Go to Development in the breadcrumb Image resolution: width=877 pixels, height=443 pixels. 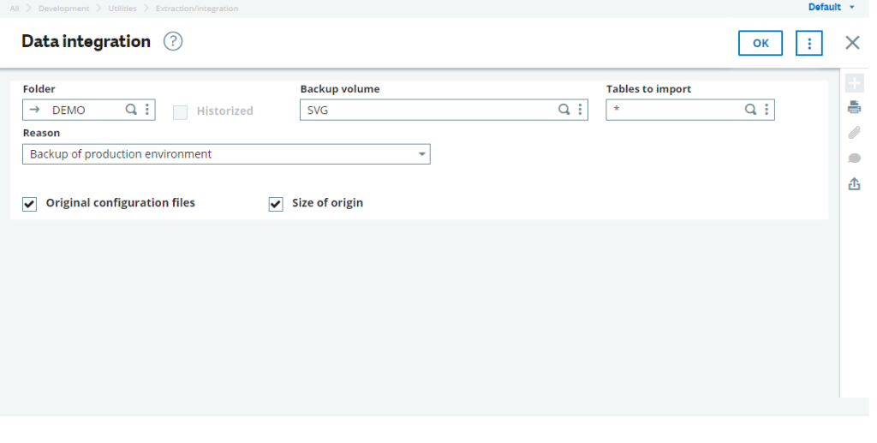tap(63, 9)
